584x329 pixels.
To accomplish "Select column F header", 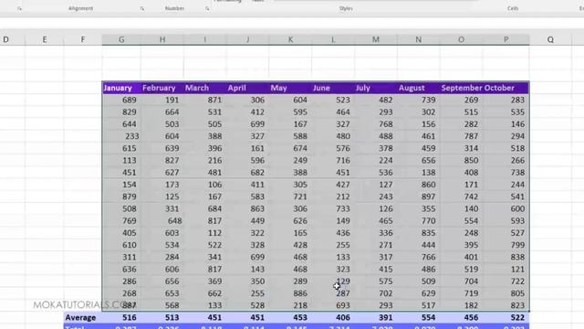I will click(83, 39).
